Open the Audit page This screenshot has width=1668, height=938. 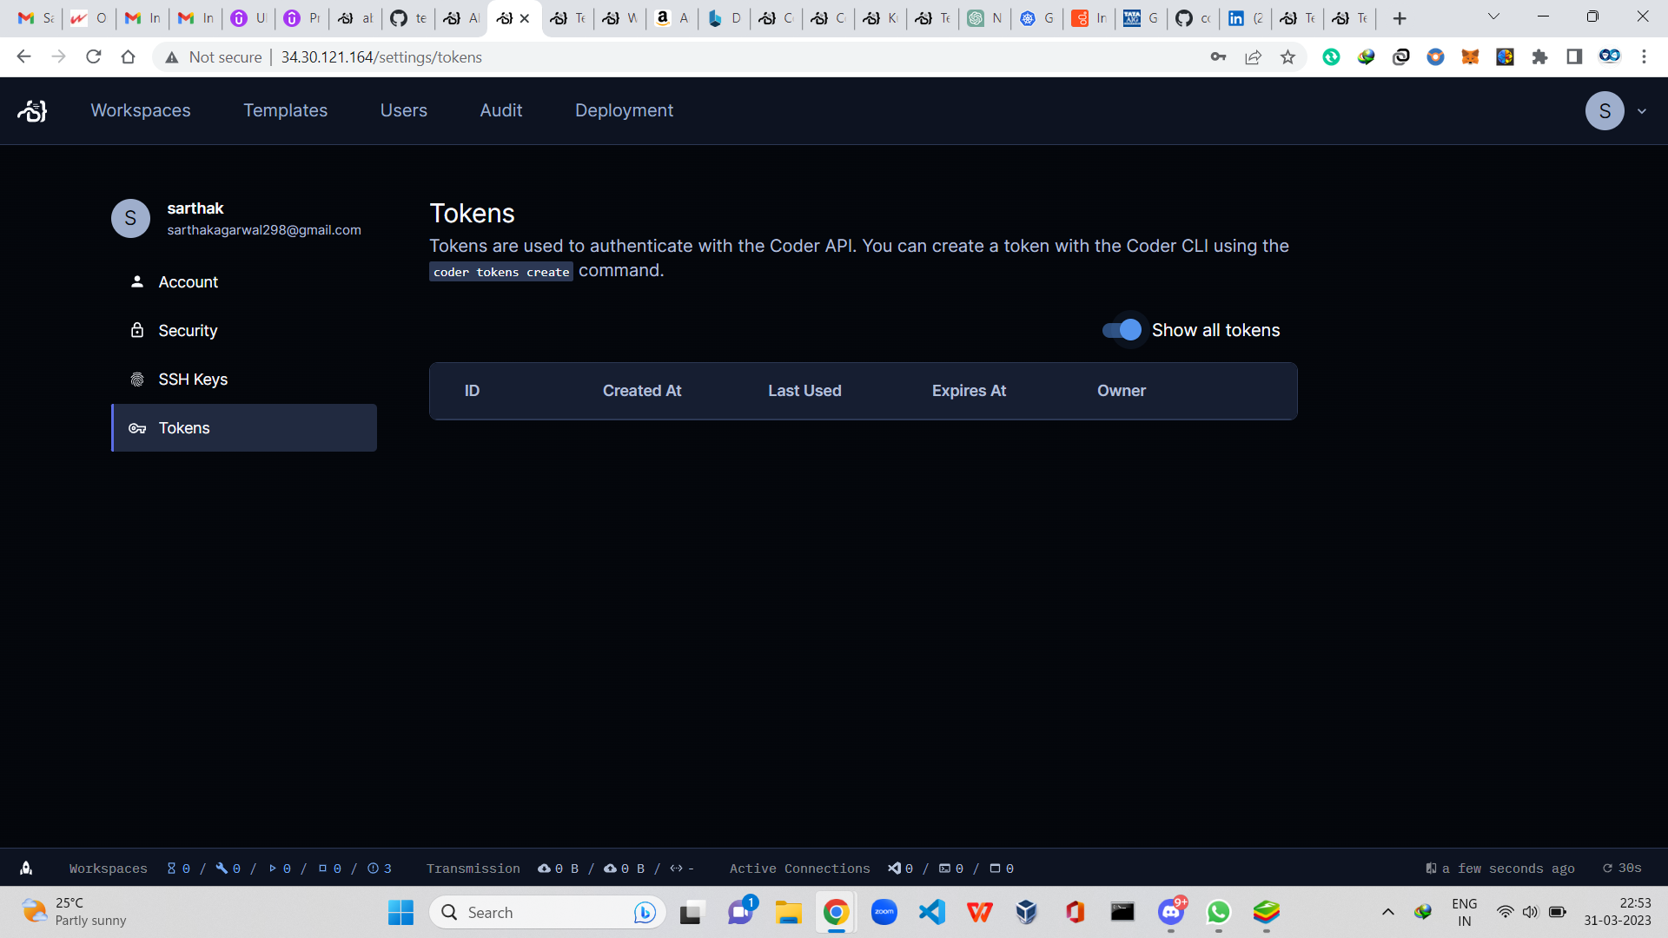coord(500,110)
